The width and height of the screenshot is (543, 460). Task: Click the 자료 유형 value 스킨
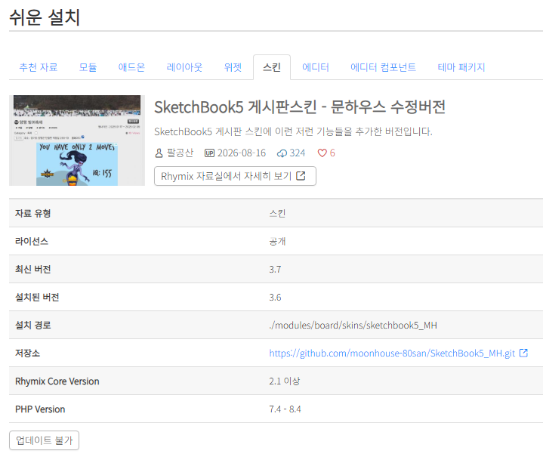click(277, 213)
